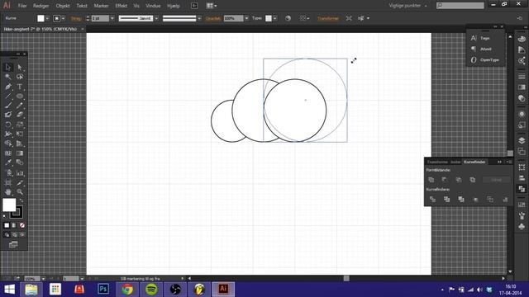Select the Zoom magnifier tool
This screenshot has width=529, height=297.
[x=20, y=192]
